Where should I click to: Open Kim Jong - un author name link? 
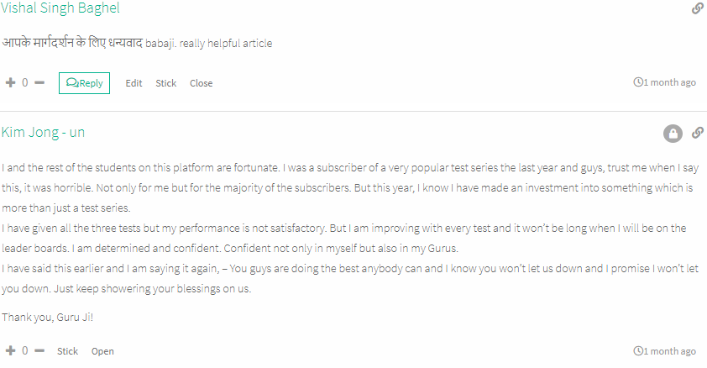coord(43,132)
